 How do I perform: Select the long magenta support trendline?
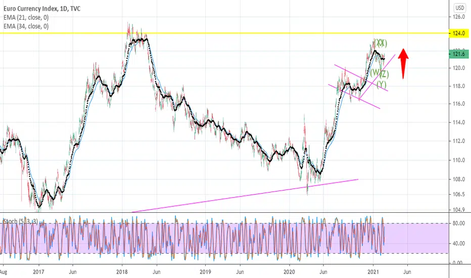(x=245, y=196)
